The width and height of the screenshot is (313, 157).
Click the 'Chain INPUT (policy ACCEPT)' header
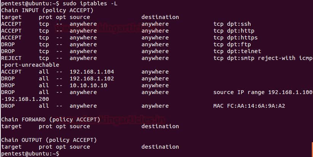coord(47,10)
